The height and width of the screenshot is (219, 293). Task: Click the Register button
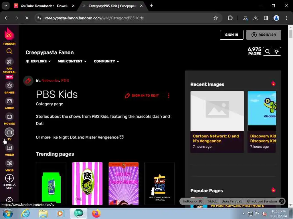pos(264,35)
